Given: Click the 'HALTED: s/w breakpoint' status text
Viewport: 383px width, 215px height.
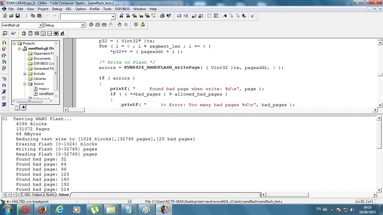Looking at the screenshot, I should pyautogui.click(x=30, y=202).
